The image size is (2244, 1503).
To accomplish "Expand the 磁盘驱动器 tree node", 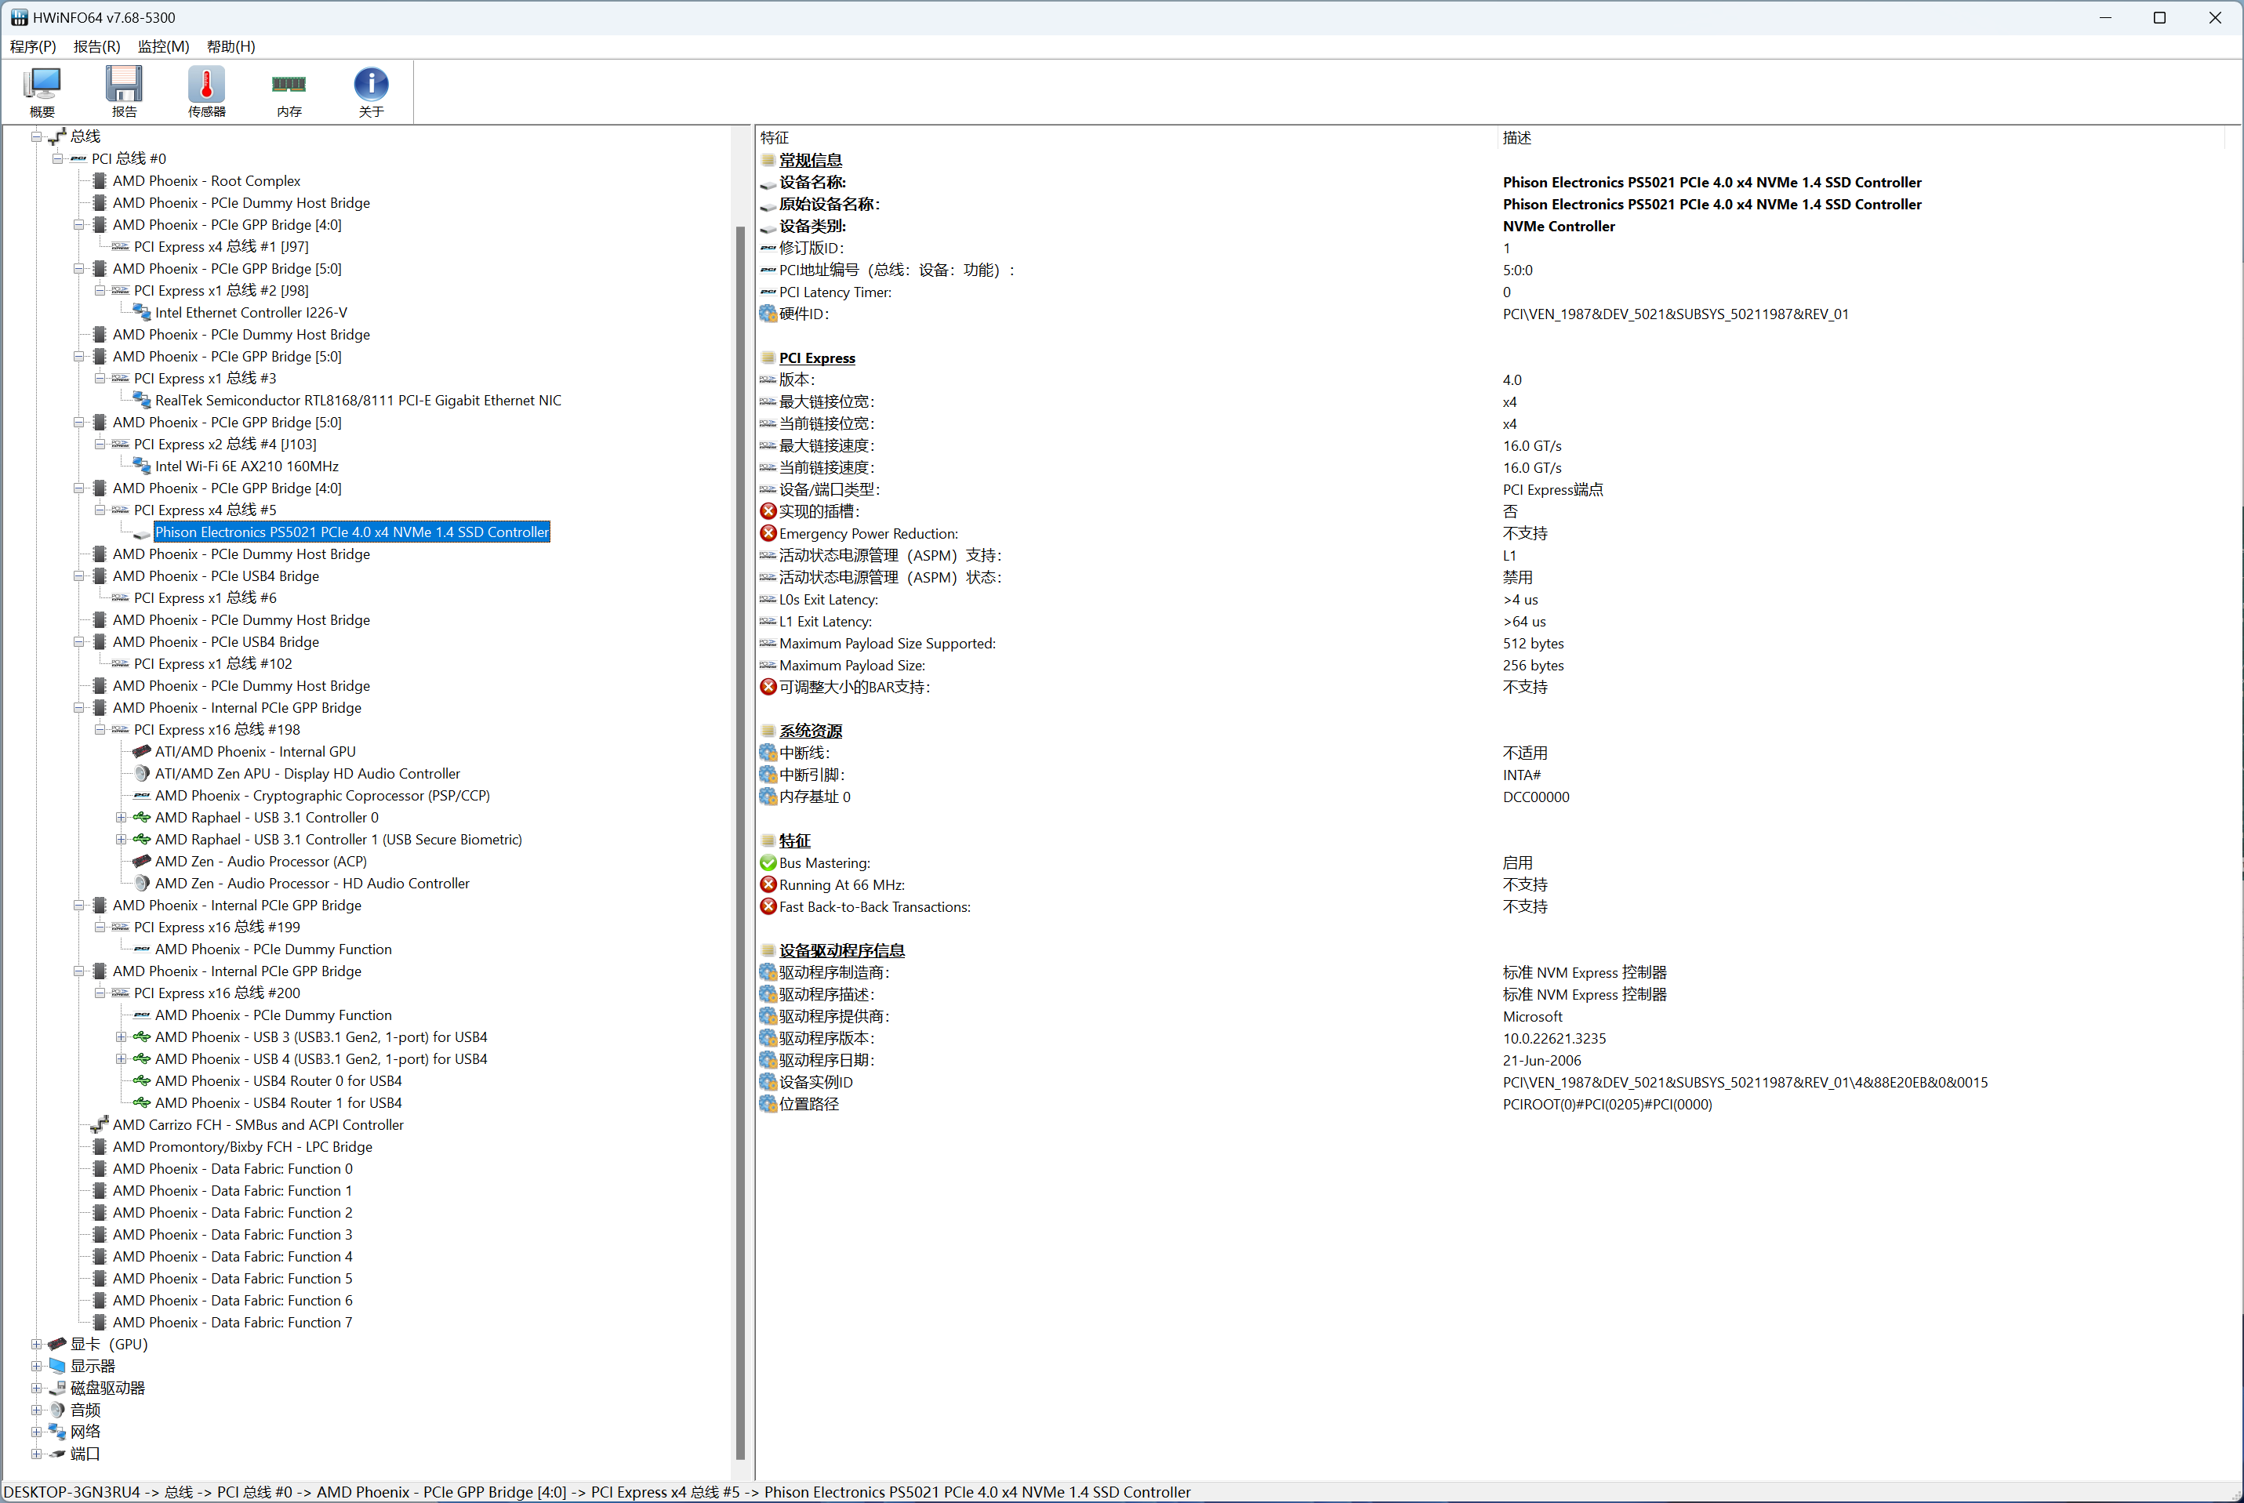I will coord(36,1388).
